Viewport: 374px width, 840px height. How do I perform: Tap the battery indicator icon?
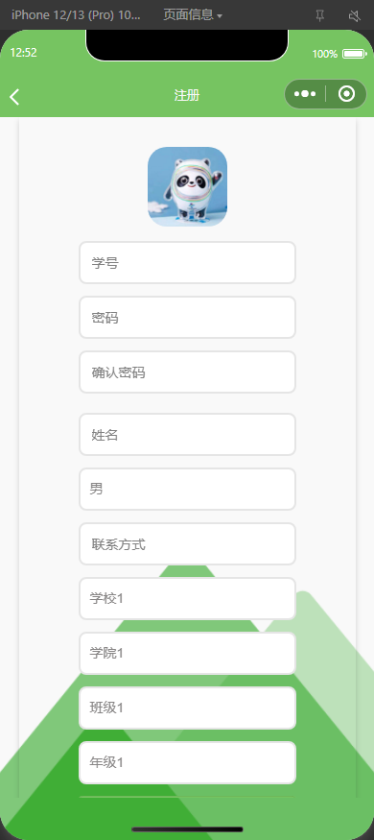pyautogui.click(x=353, y=54)
